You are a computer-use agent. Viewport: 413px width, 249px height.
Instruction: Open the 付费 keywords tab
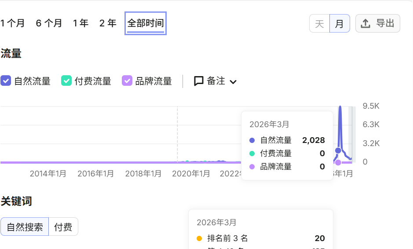(63, 227)
